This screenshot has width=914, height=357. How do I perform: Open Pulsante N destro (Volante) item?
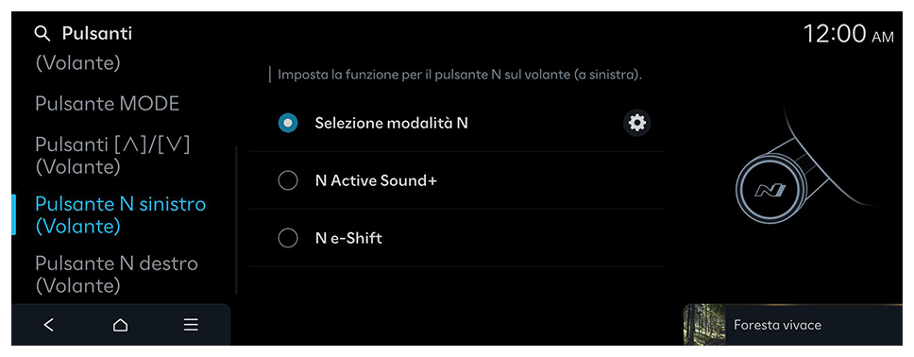tap(116, 274)
